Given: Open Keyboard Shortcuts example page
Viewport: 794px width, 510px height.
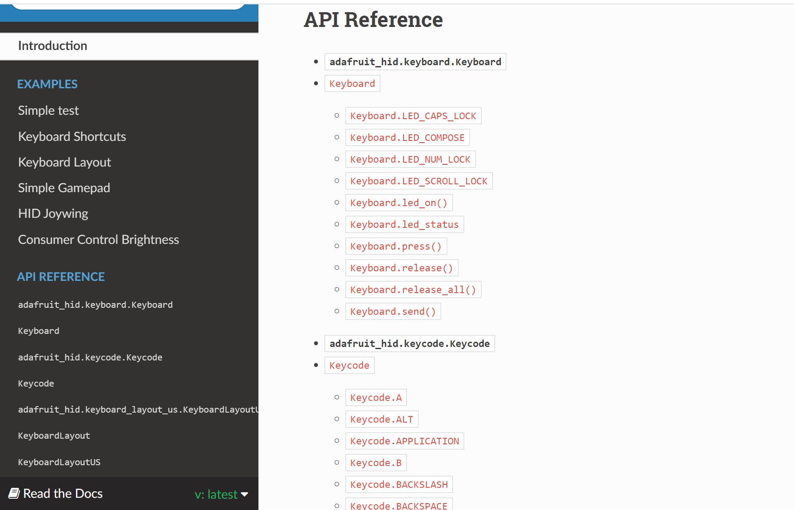Looking at the screenshot, I should tap(72, 137).
